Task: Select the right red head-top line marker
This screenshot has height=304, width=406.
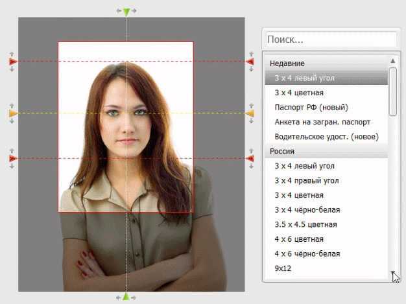Action: (x=250, y=62)
